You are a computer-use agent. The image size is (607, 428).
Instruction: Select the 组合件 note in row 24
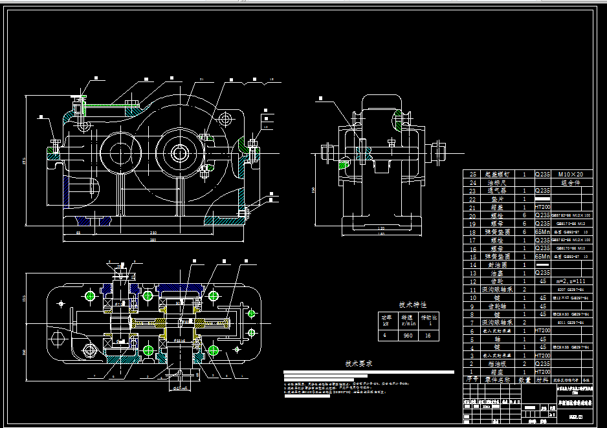(x=571, y=182)
